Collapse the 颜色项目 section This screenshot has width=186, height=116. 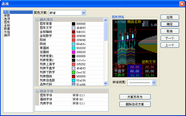click(37, 20)
